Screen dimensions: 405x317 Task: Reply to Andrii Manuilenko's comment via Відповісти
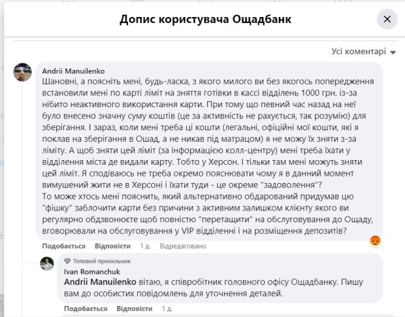(112, 246)
